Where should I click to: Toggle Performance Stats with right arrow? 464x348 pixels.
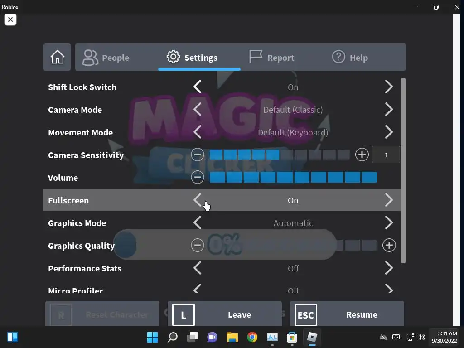[389, 268]
